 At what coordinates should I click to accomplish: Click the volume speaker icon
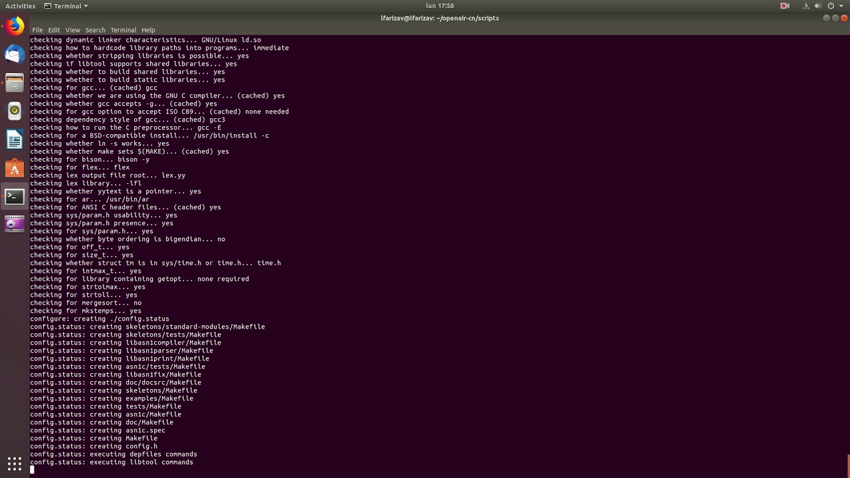pyautogui.click(x=818, y=6)
